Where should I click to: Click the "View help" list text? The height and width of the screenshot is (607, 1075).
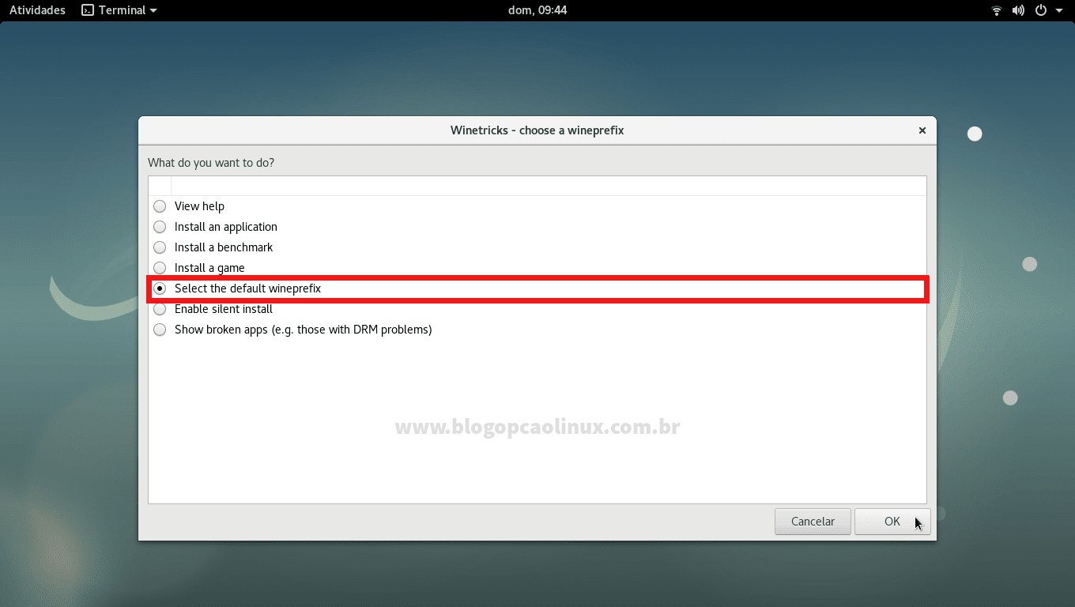(199, 206)
